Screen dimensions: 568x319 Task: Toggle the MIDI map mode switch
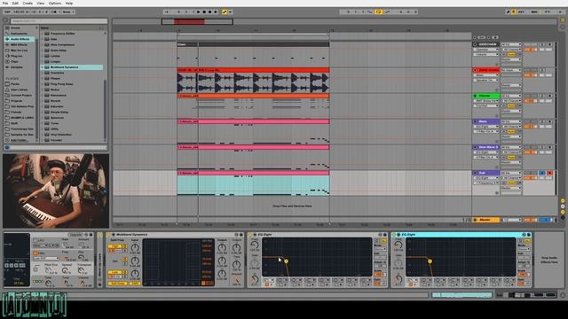click(534, 12)
